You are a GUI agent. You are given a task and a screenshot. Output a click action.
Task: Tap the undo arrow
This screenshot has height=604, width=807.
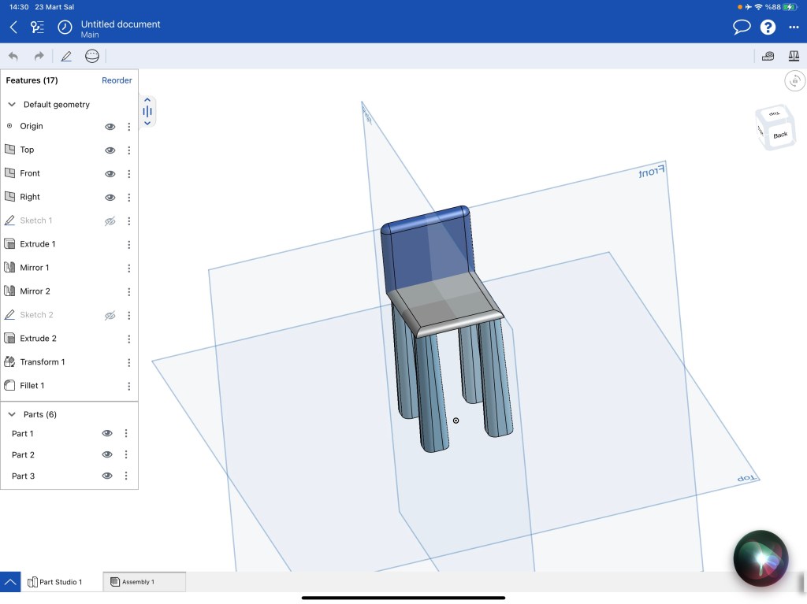(13, 56)
